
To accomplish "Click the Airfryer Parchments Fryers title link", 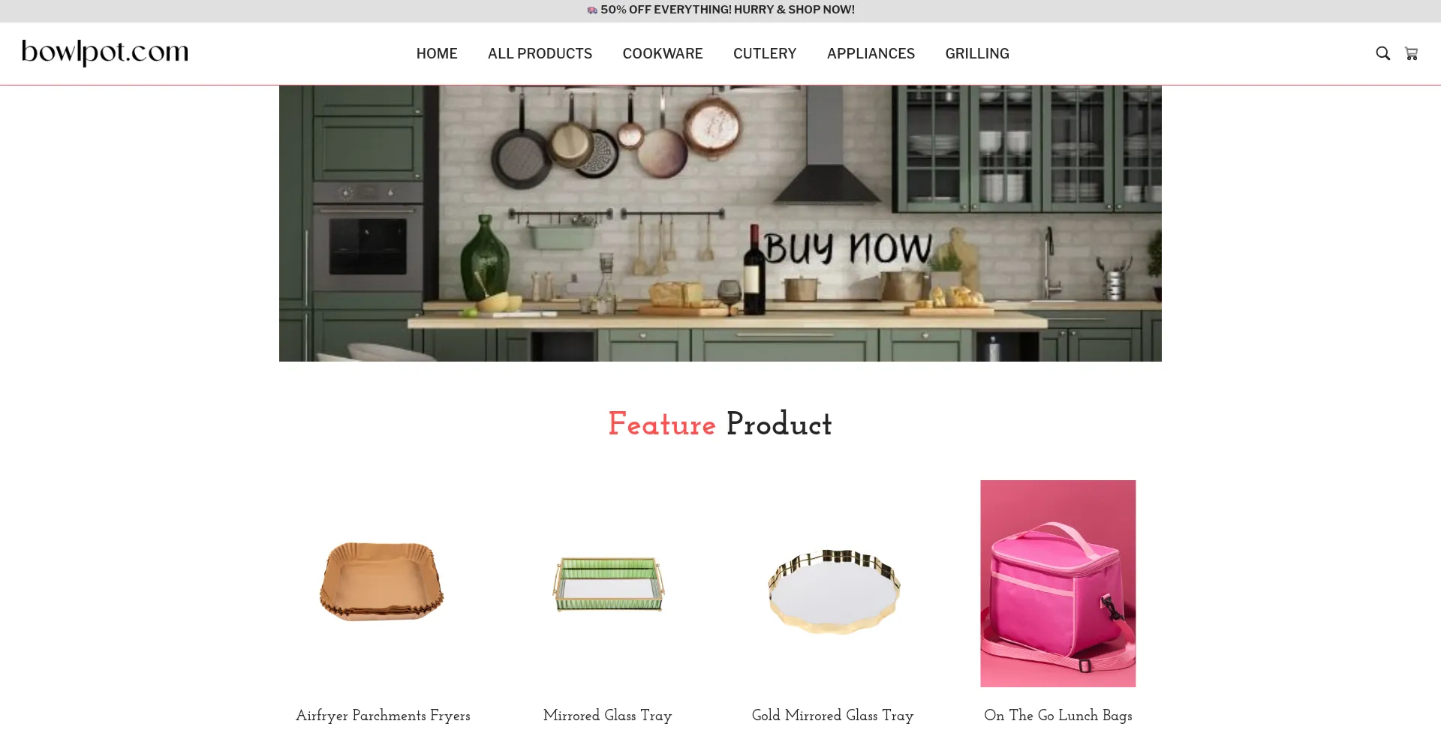I will pyautogui.click(x=383, y=716).
